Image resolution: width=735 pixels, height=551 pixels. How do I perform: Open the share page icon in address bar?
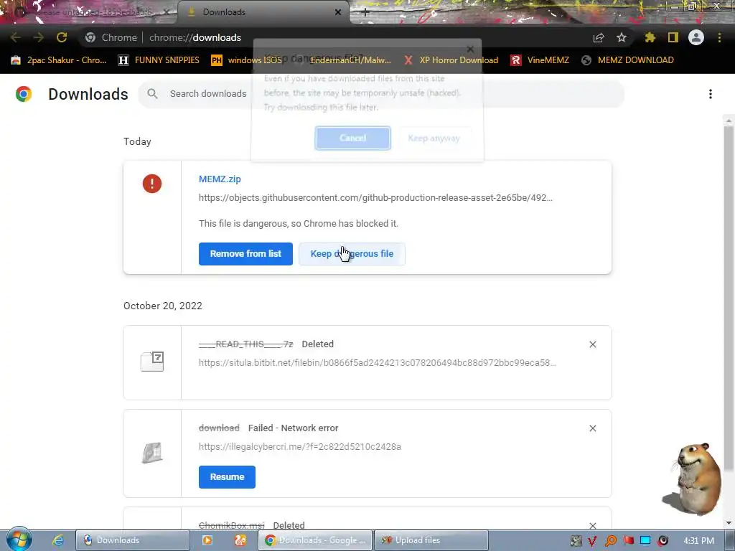599,37
